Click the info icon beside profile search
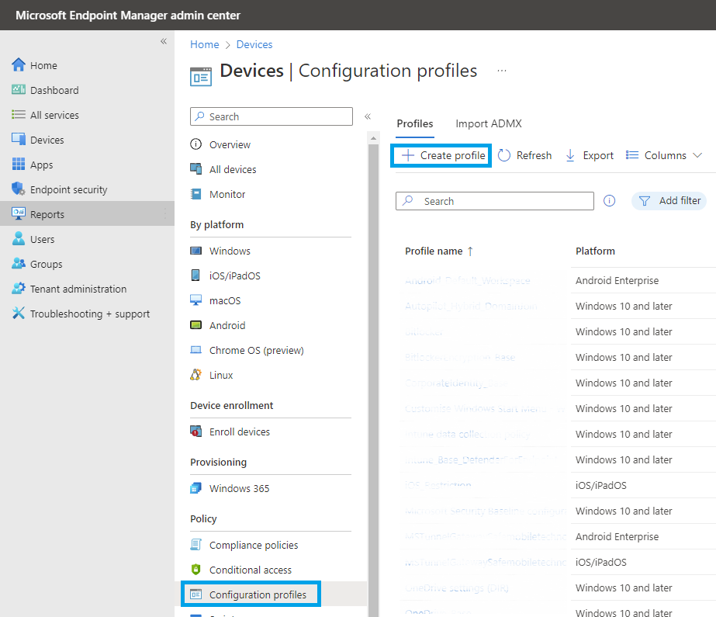The image size is (716, 617). pos(609,200)
